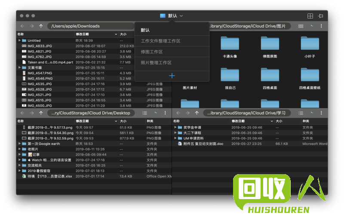Select 工作文件整理工作区 workspace
This screenshot has width=344, height=215.
(x=172, y=41)
